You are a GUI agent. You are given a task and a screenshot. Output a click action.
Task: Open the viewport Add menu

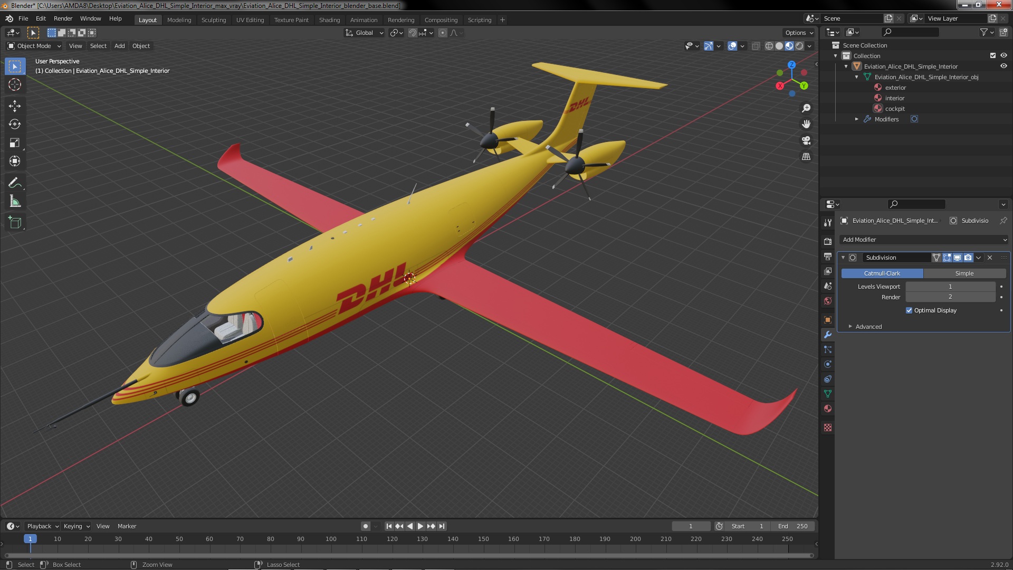pyautogui.click(x=120, y=46)
